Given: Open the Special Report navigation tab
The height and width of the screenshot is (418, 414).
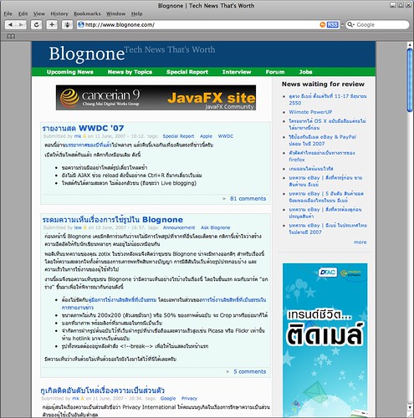Looking at the screenshot, I should (x=187, y=72).
